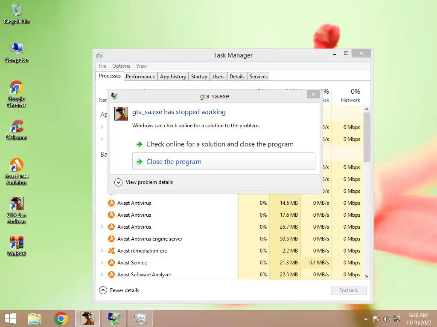
Task: Open the File menu
Action: (102, 66)
